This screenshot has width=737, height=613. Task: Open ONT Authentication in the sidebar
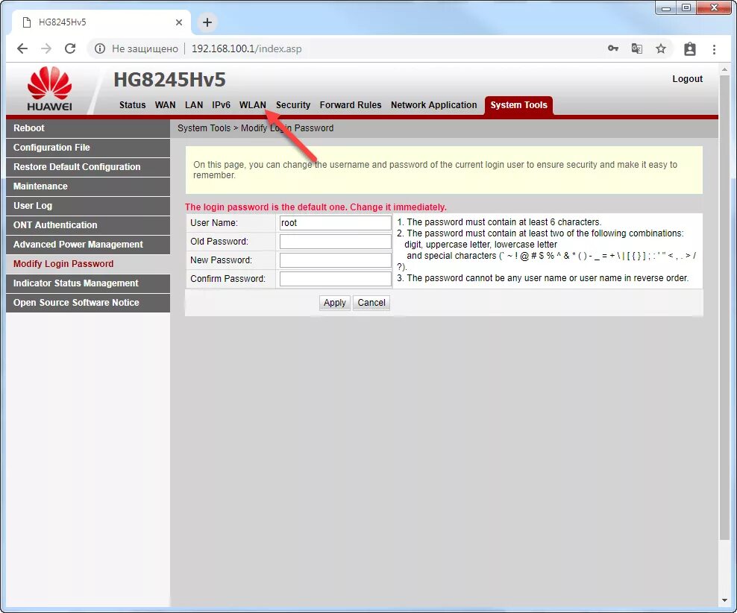point(88,225)
